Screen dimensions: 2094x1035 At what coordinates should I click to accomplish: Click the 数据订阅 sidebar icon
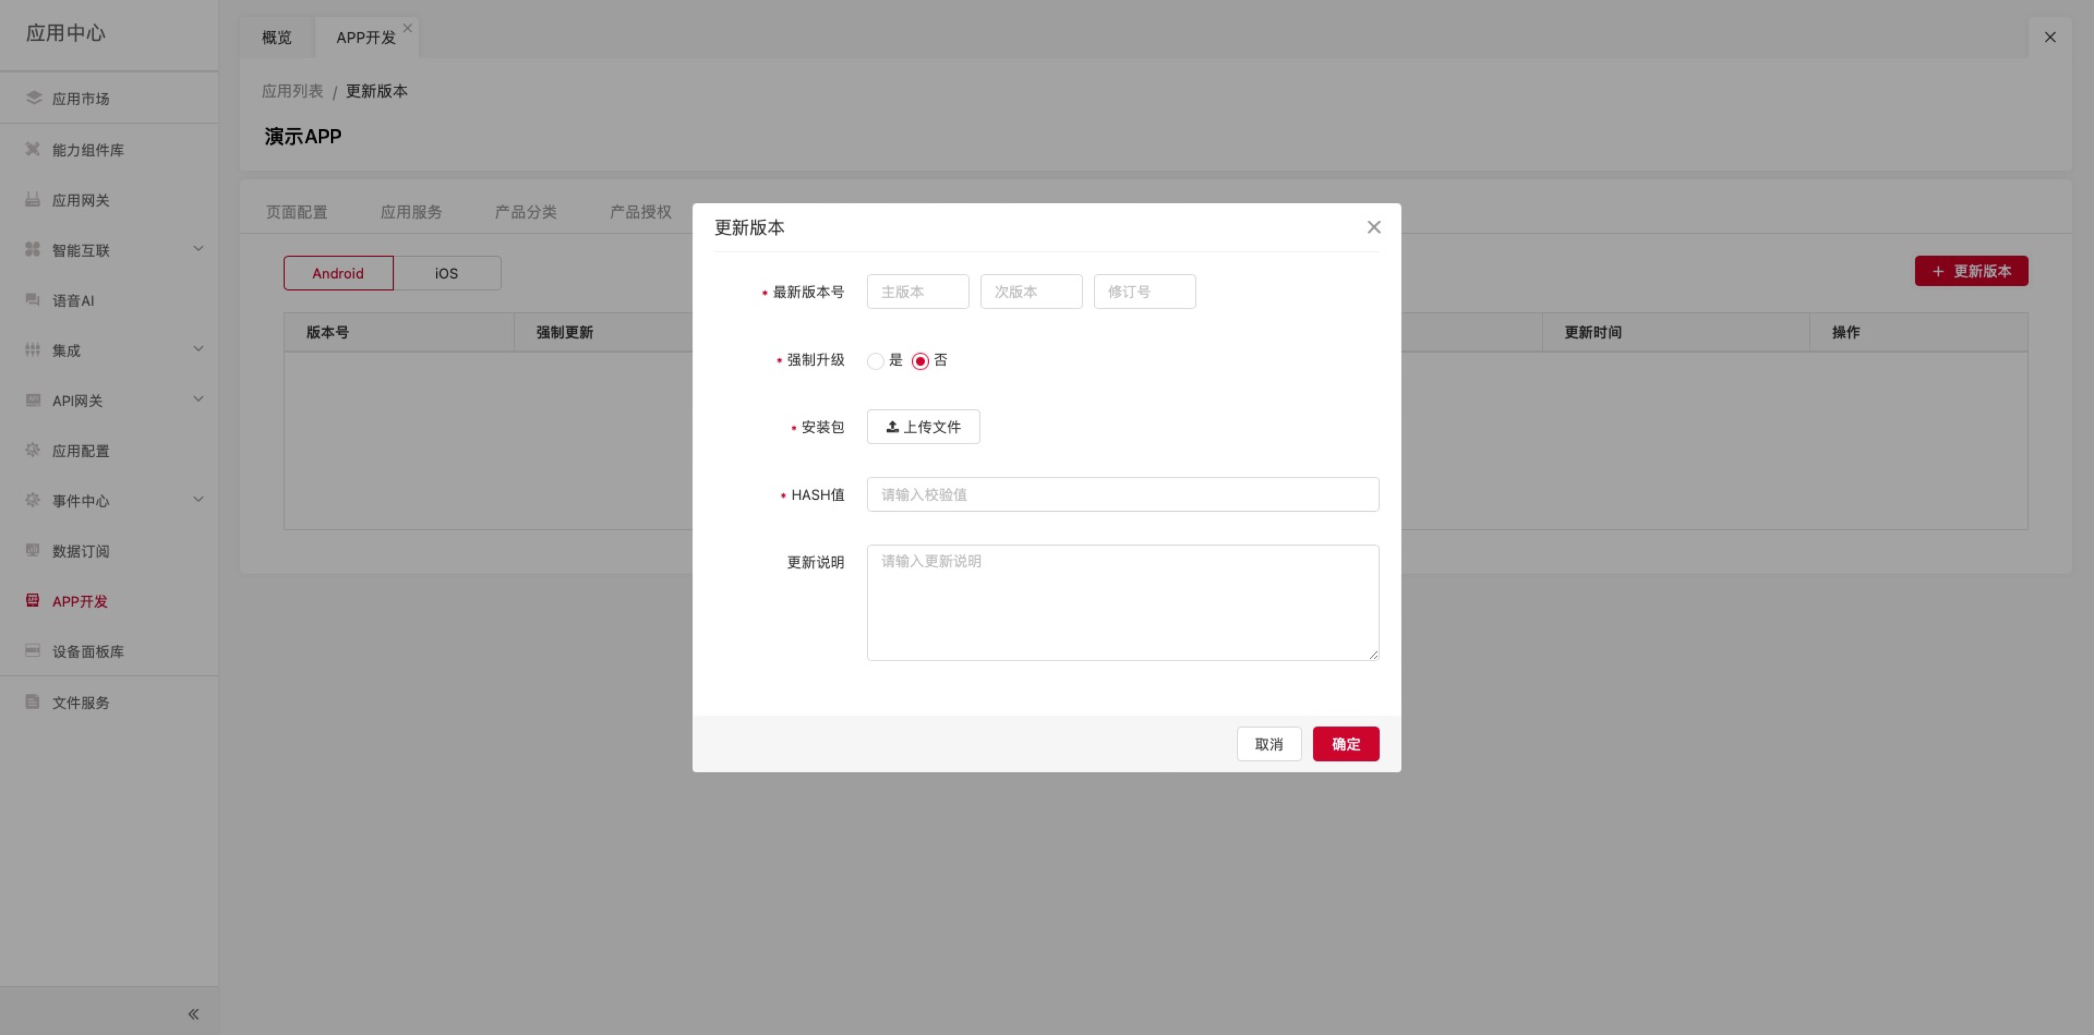(33, 551)
